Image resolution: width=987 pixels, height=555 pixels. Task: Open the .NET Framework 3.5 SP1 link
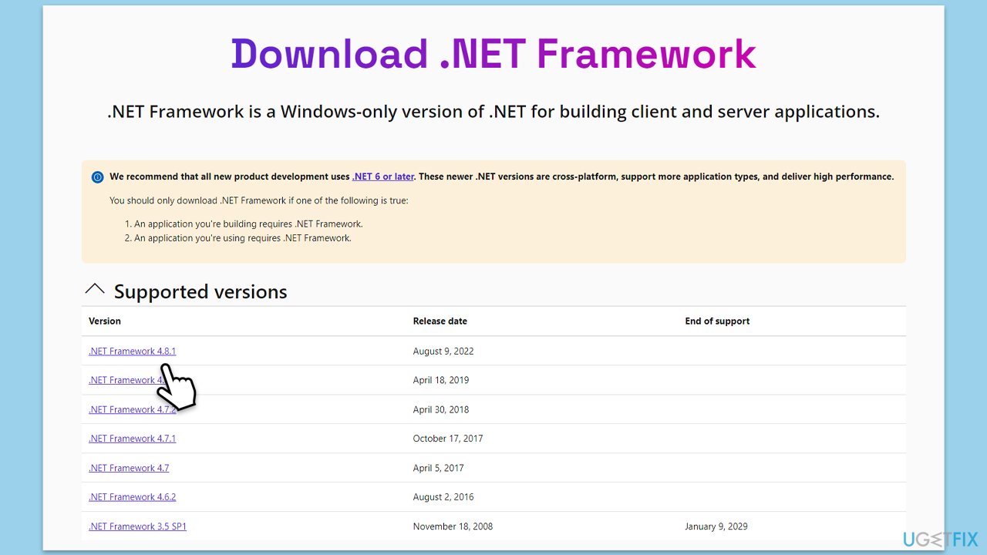[x=137, y=526]
